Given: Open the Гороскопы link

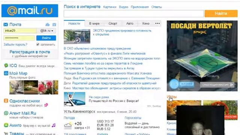Looking at the screenshot, I should (133, 118).
